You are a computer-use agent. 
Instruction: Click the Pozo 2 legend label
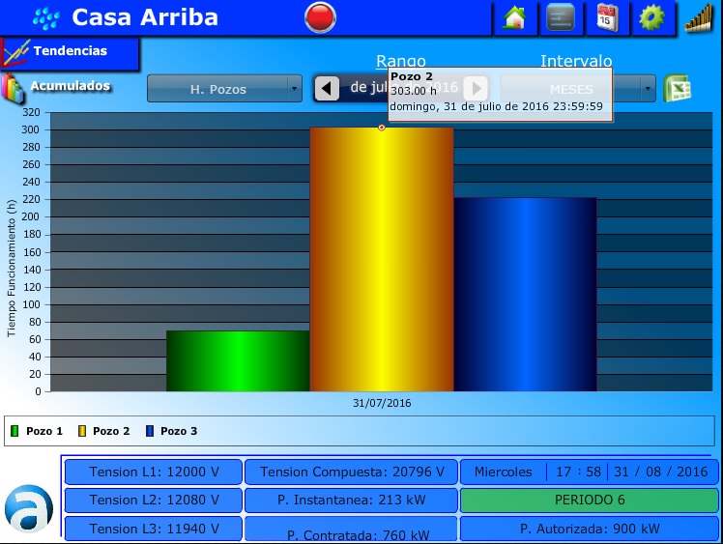point(111,431)
